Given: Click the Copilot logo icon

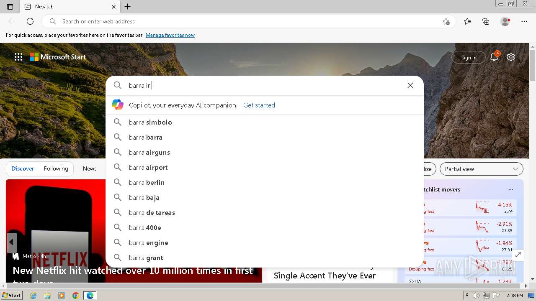Looking at the screenshot, I should [x=118, y=105].
